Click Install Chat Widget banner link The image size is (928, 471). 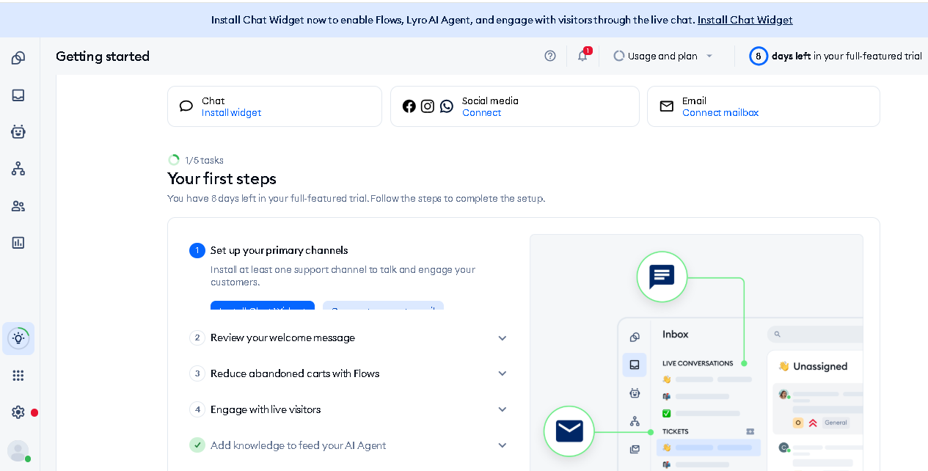click(x=745, y=20)
